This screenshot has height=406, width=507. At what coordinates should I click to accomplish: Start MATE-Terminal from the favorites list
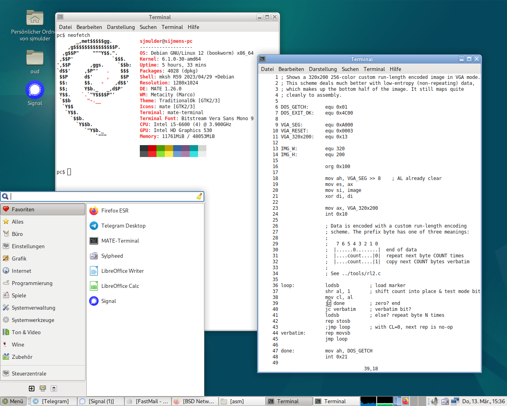(x=120, y=241)
